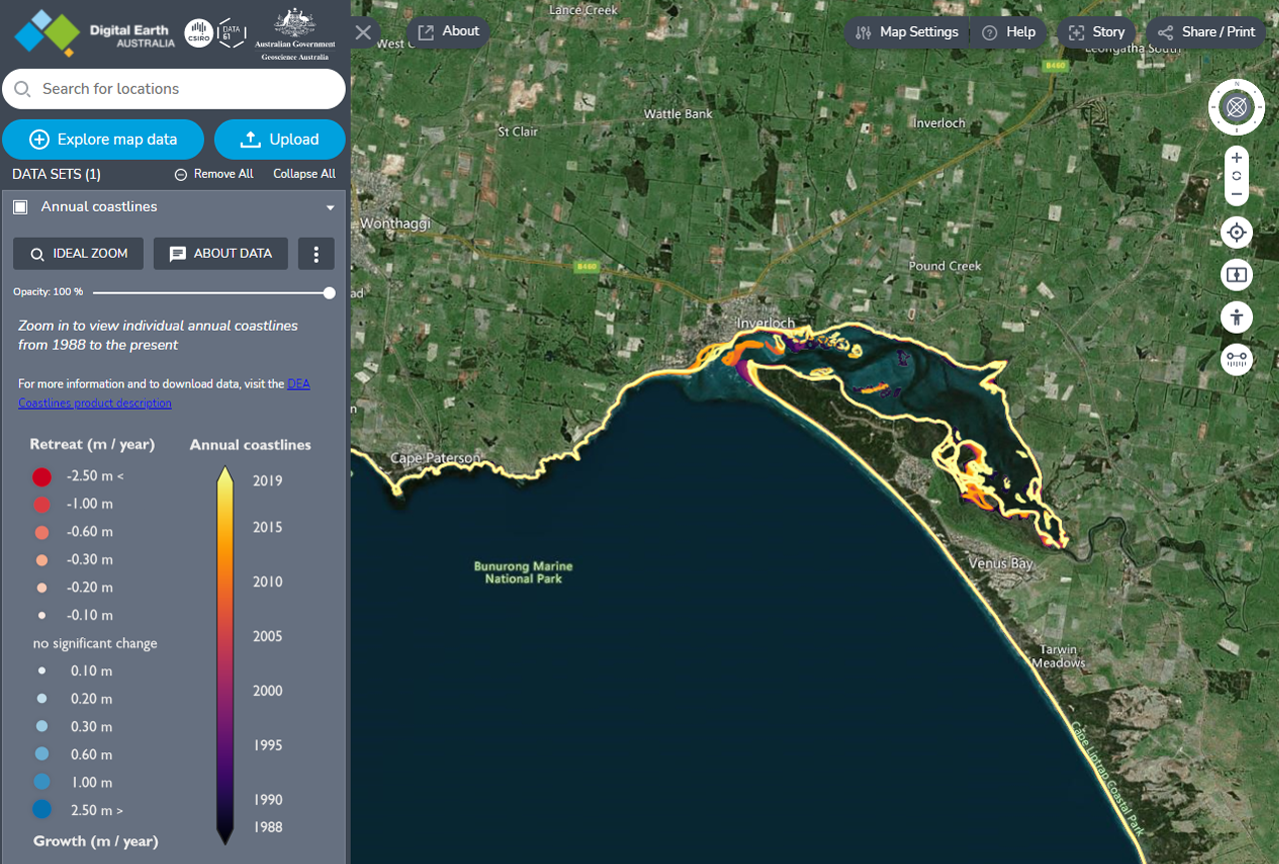This screenshot has height=864, width=1279.
Task: Open the split-screen compare tool
Action: coord(1237,275)
